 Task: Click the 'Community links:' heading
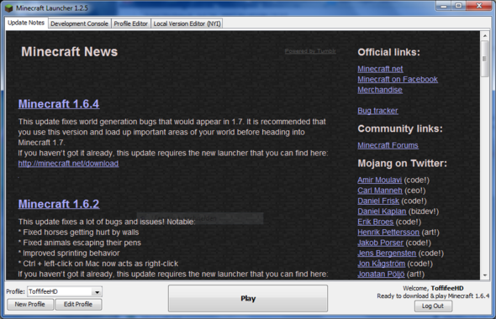point(400,128)
